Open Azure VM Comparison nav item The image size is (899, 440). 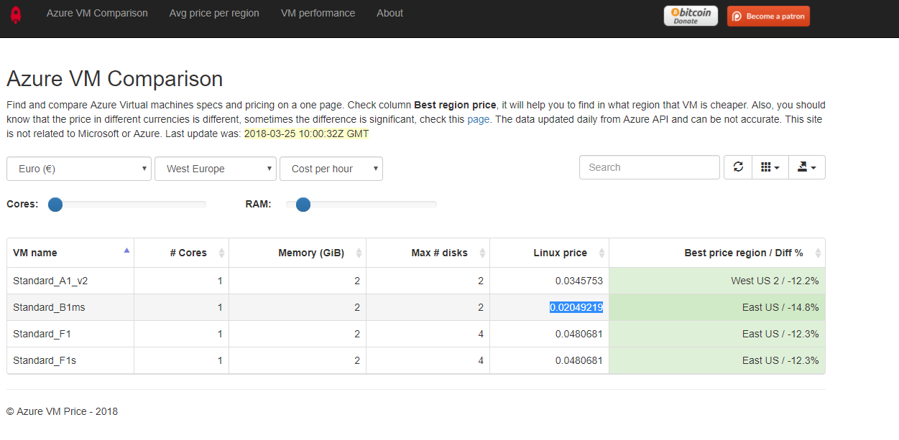[97, 13]
